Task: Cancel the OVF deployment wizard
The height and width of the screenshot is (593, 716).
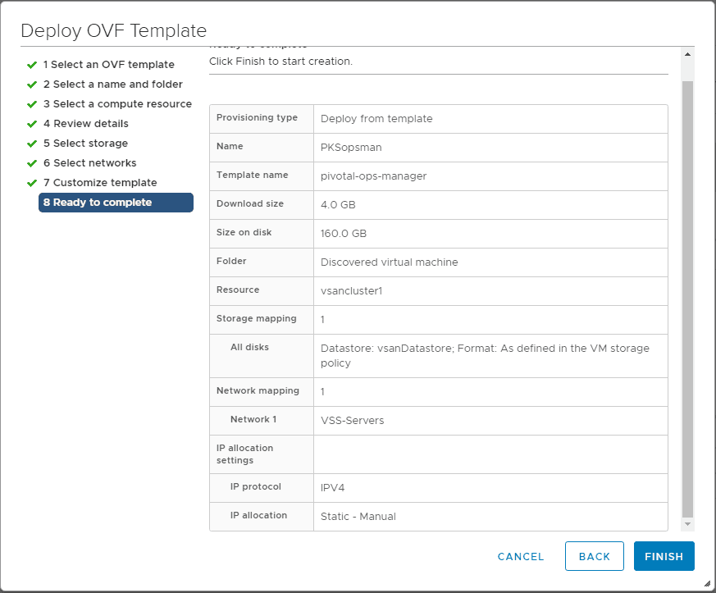Action: coord(521,556)
